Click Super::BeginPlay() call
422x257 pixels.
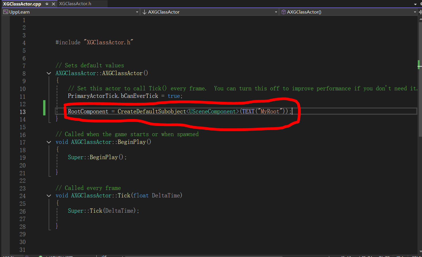pyautogui.click(x=97, y=157)
